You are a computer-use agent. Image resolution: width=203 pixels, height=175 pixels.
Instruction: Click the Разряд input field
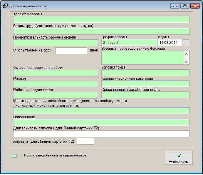tap(55, 84)
